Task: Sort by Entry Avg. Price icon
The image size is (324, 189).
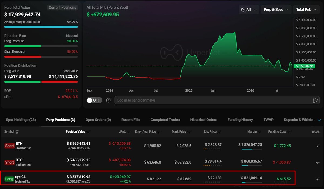Action: pyautogui.click(x=159, y=132)
